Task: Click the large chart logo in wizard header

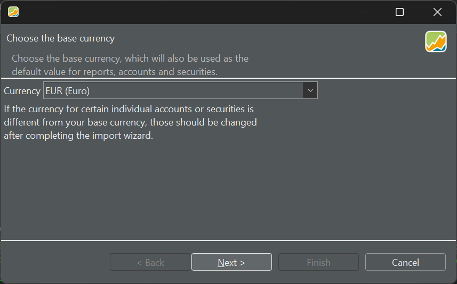Action: pyautogui.click(x=436, y=41)
